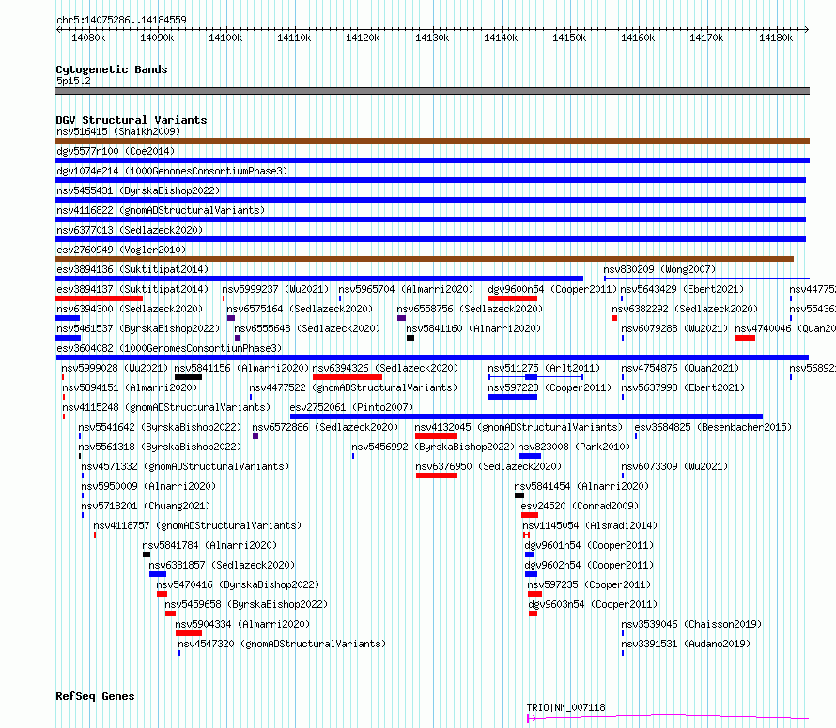The height and width of the screenshot is (728, 836).
Task: Open the dgv5577n100 (Coe2014) label
Action: click(116, 151)
